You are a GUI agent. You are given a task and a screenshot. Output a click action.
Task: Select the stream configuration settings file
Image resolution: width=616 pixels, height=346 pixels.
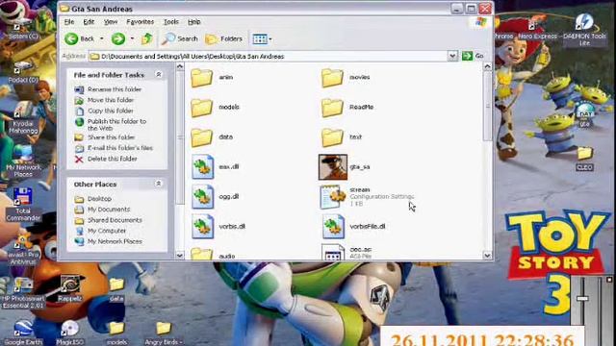point(332,196)
